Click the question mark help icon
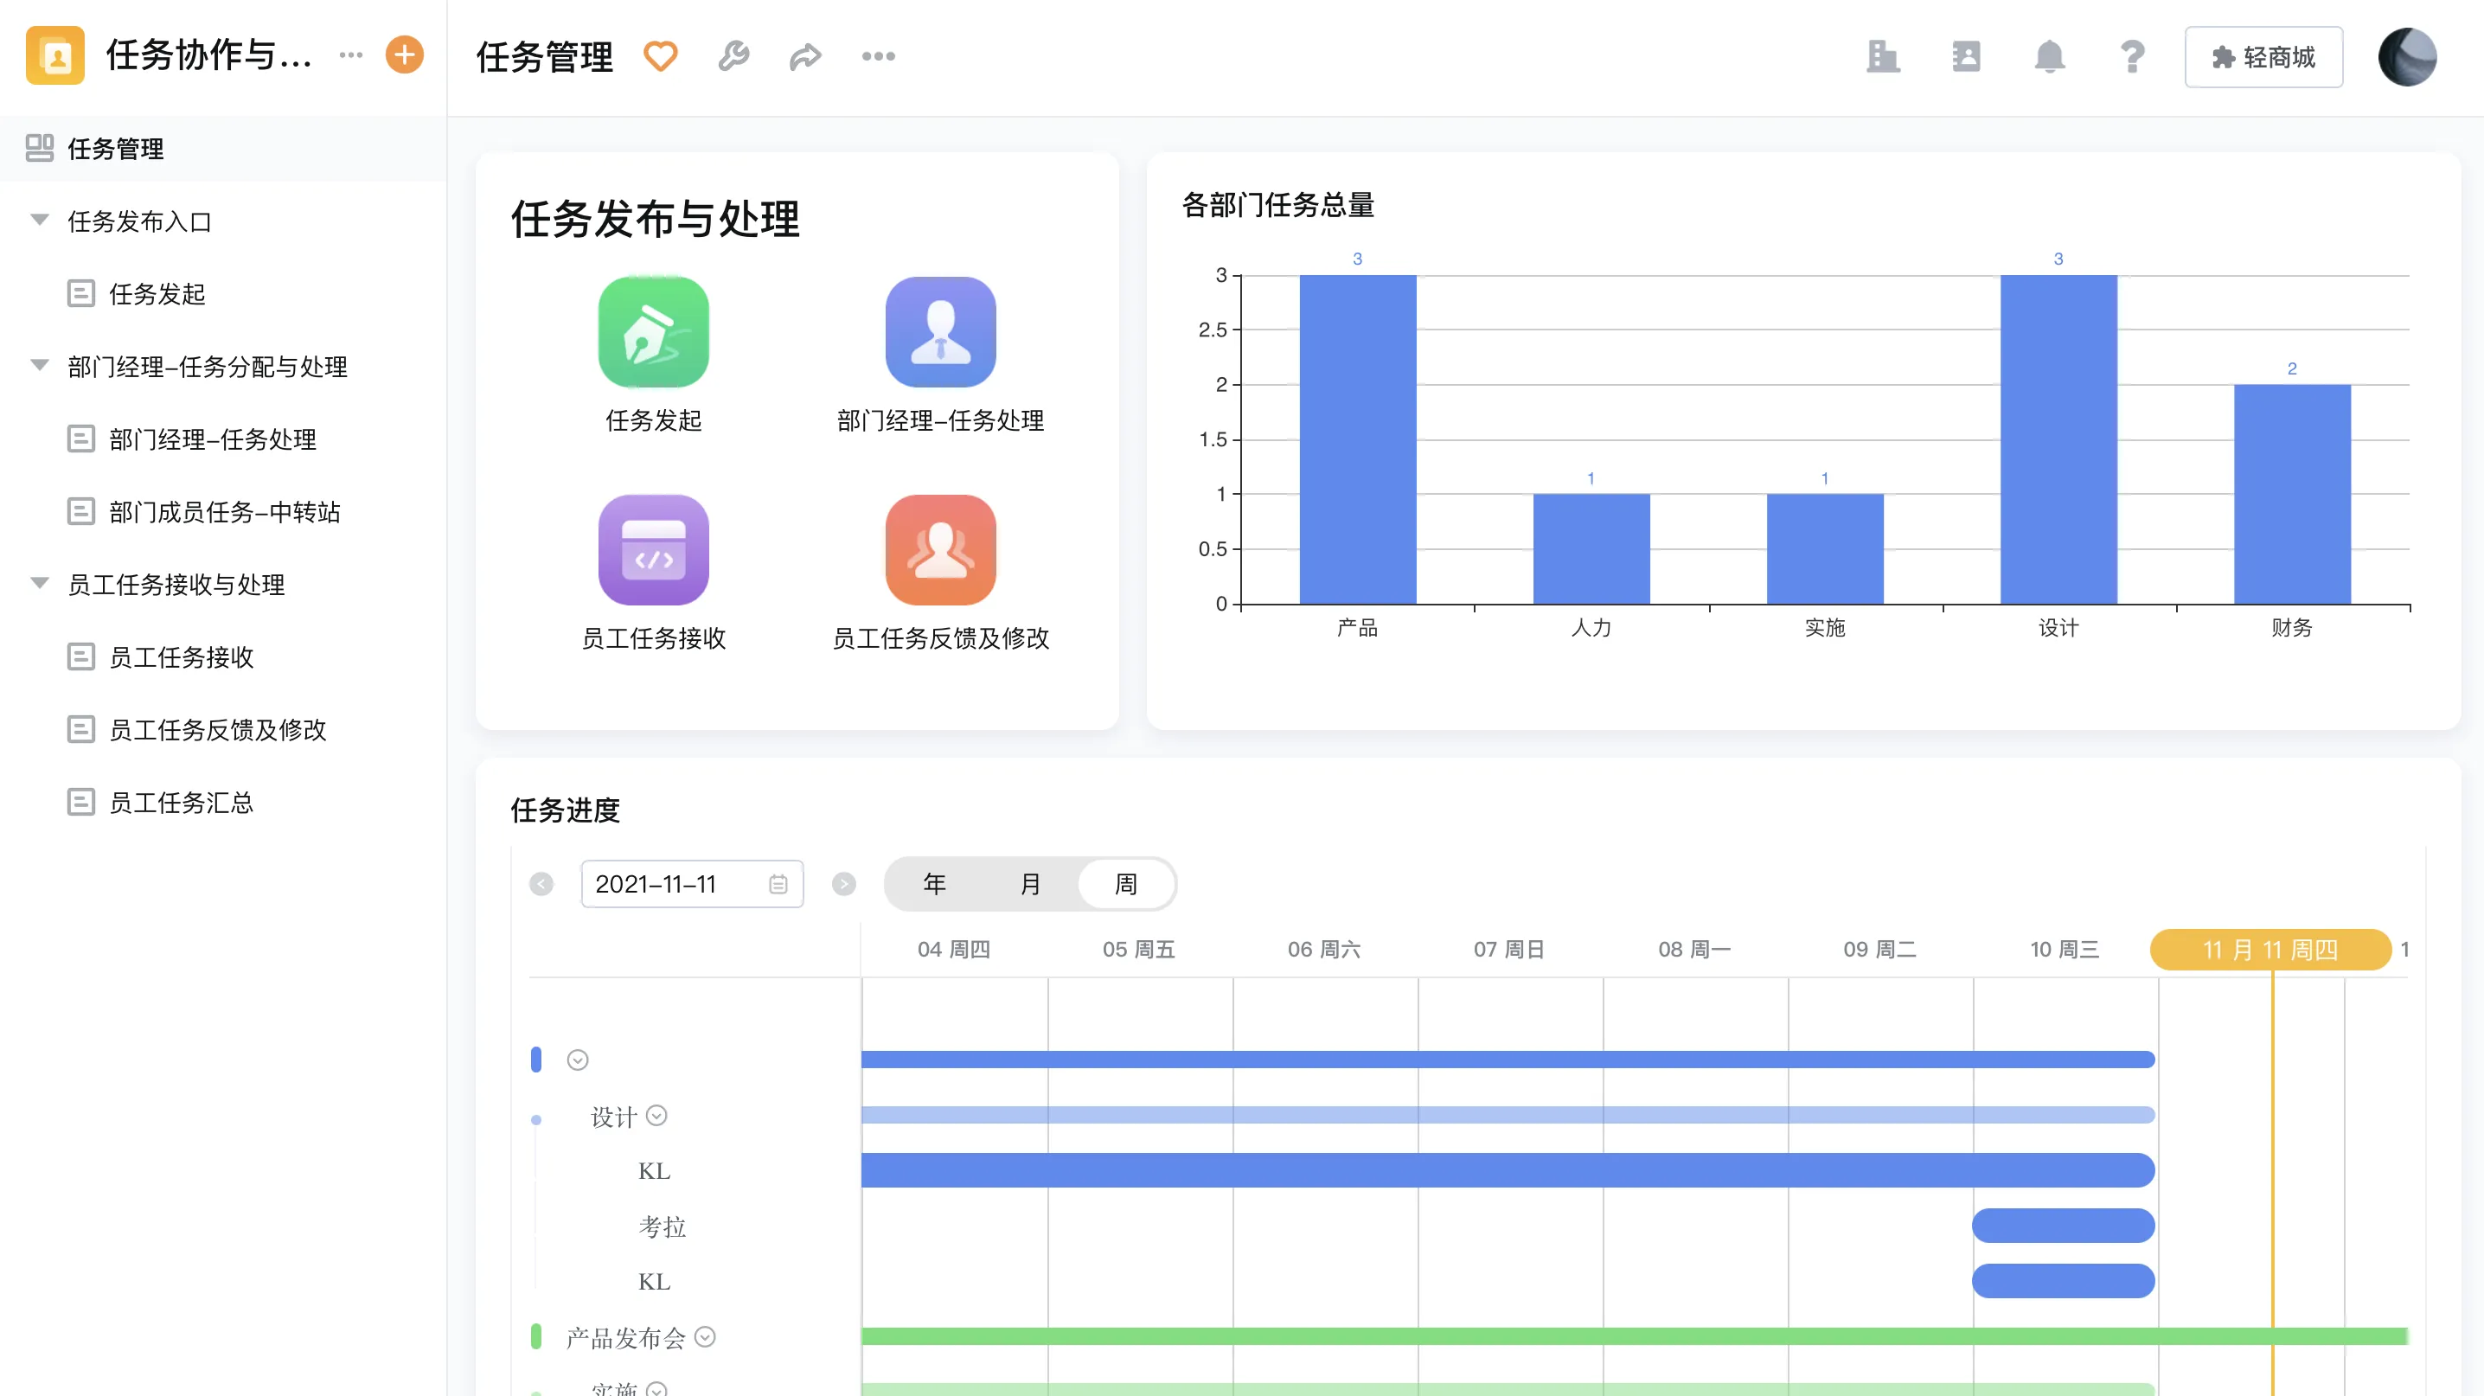Viewport: 2484px width, 1396px height. [x=2132, y=56]
